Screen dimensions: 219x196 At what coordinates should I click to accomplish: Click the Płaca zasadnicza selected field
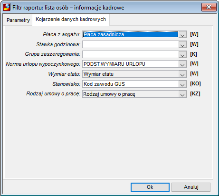coord(131,34)
